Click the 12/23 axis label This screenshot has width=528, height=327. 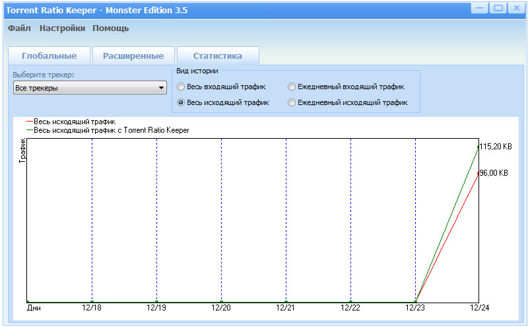tap(415, 307)
